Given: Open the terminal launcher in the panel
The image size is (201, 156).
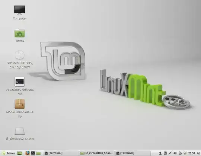Looking at the screenshot, I should tap(33, 153).
